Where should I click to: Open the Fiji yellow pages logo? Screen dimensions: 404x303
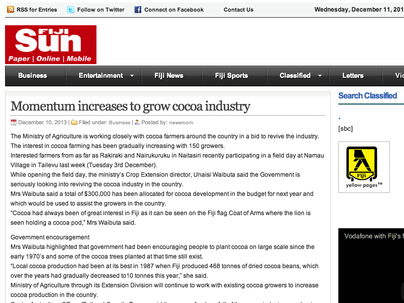[364, 167]
